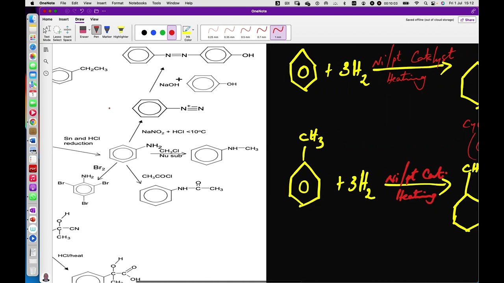Open Launchpad from the Dock
The image size is (504, 283).
coord(33,37)
